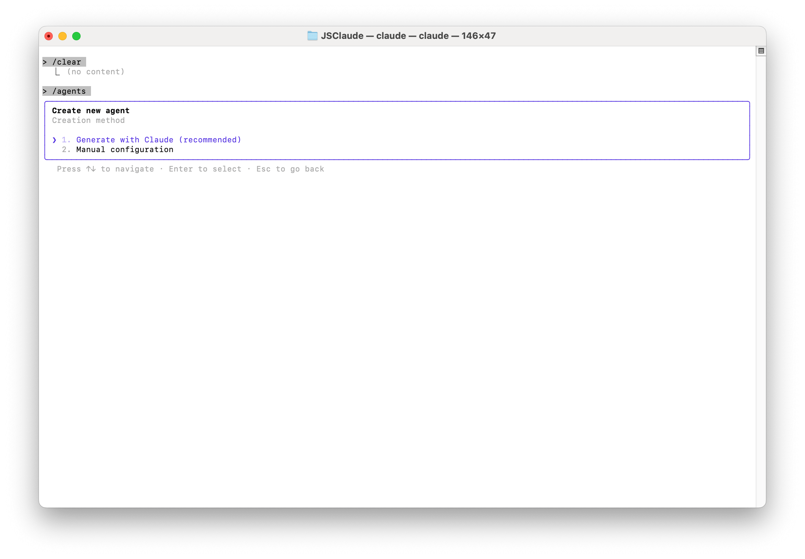
Task: Click the terminal vertical scrollbar track
Action: coord(761,280)
